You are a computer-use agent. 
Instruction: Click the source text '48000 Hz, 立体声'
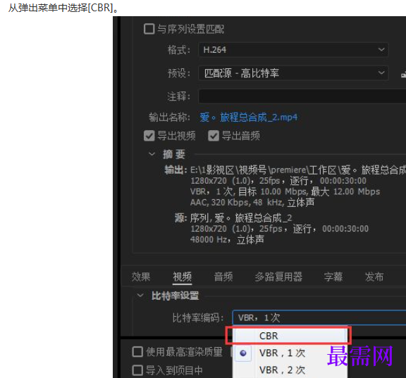pos(227,239)
